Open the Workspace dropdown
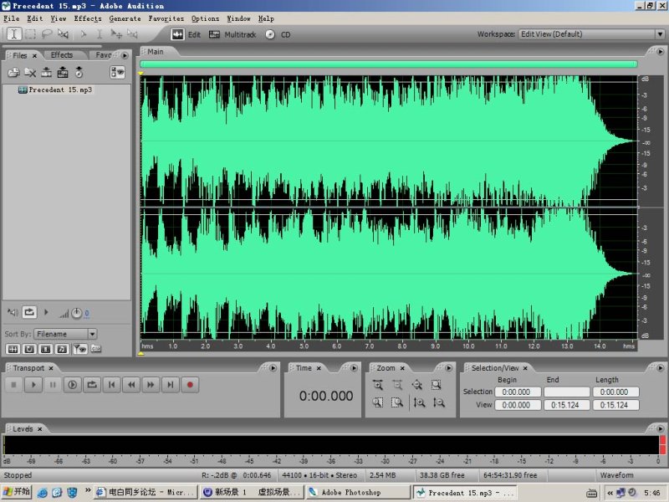This screenshot has width=669, height=502. pos(590,34)
